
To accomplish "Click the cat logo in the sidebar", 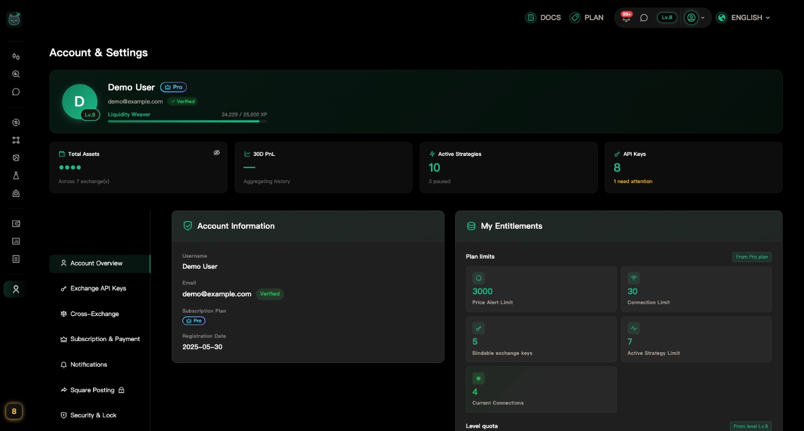I will pos(14,19).
